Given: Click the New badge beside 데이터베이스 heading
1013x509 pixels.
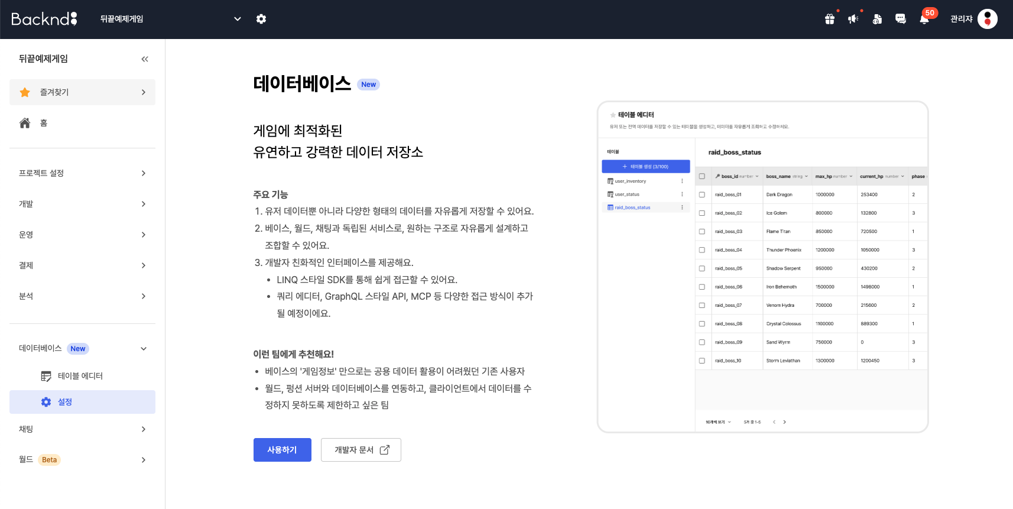Looking at the screenshot, I should (x=368, y=85).
